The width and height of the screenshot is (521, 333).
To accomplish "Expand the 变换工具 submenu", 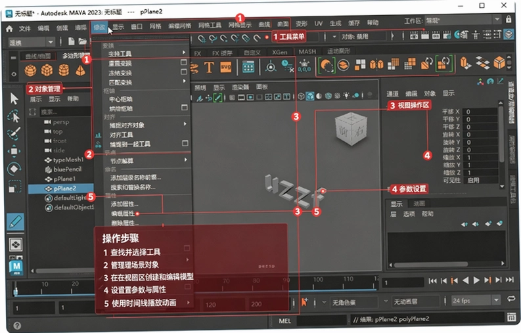I will click(145, 53).
